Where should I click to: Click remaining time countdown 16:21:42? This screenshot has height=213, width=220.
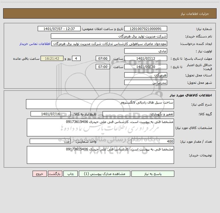52,58
